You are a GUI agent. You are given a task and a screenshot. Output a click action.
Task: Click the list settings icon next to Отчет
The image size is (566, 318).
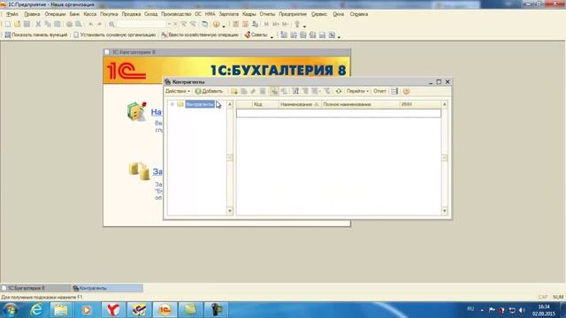pyautogui.click(x=394, y=91)
